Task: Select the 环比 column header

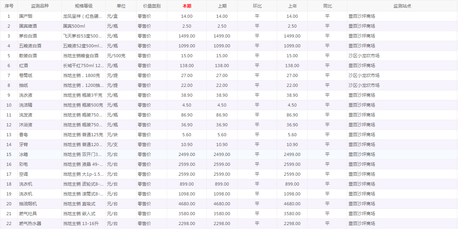Action: [x=257, y=6]
